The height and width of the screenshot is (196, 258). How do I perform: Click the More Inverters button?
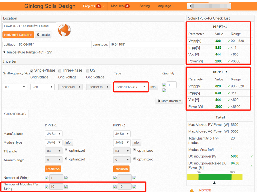pyautogui.click(x=169, y=101)
